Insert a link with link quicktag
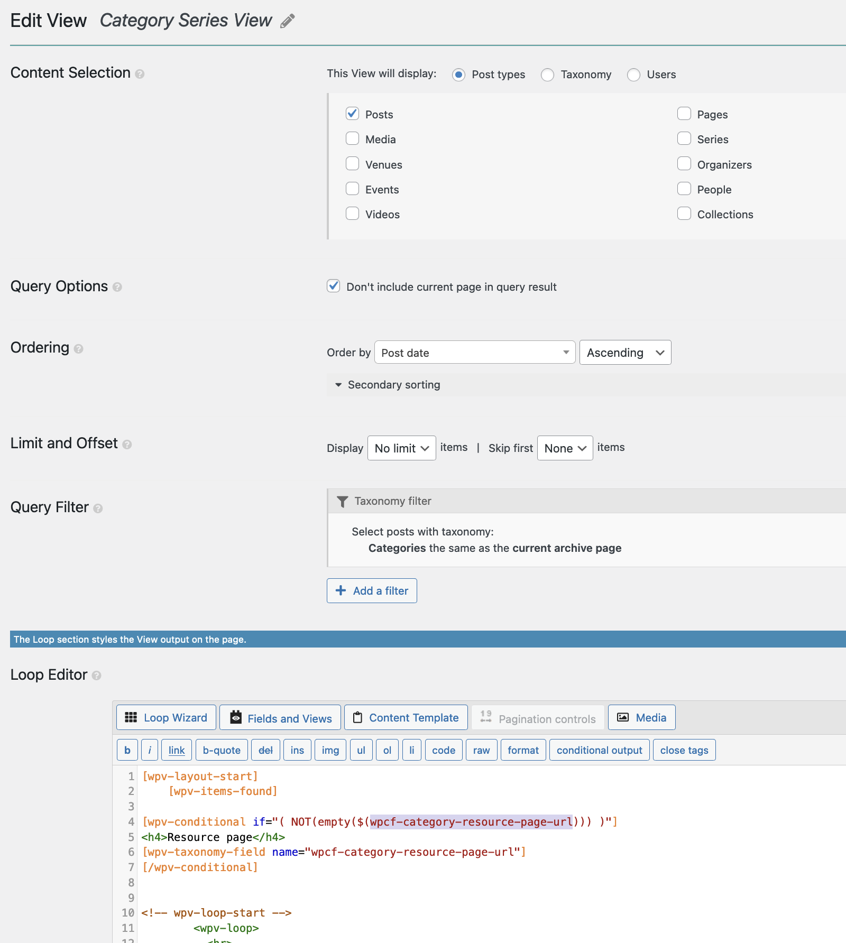This screenshot has width=846, height=943. click(x=177, y=751)
